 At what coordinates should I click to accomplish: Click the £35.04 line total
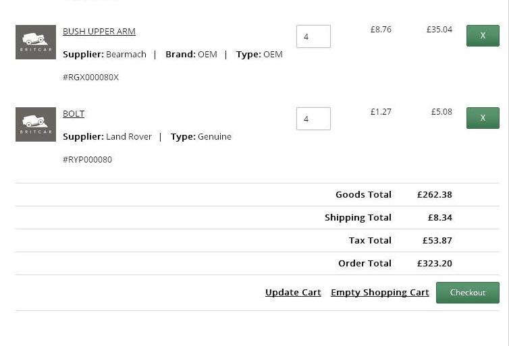point(439,30)
